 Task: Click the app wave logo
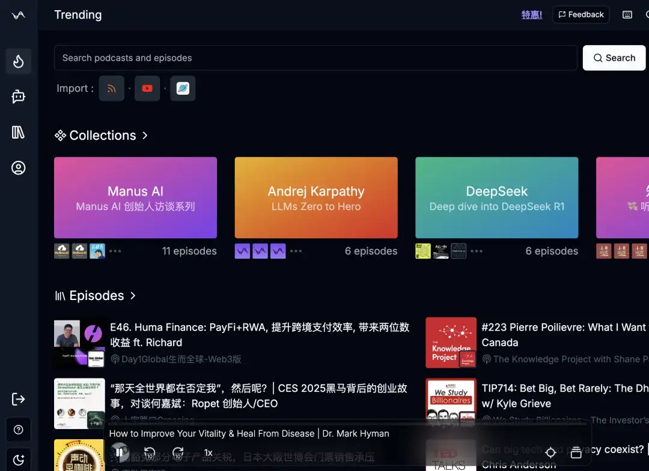(18, 15)
